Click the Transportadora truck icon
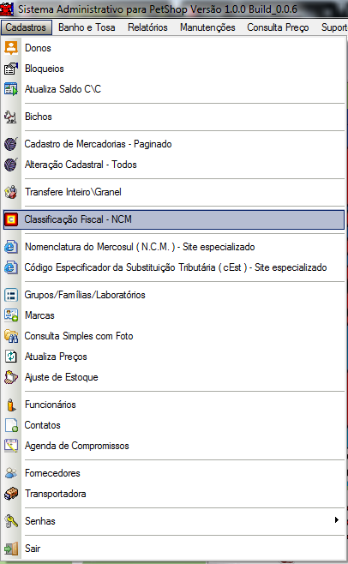 [11, 494]
